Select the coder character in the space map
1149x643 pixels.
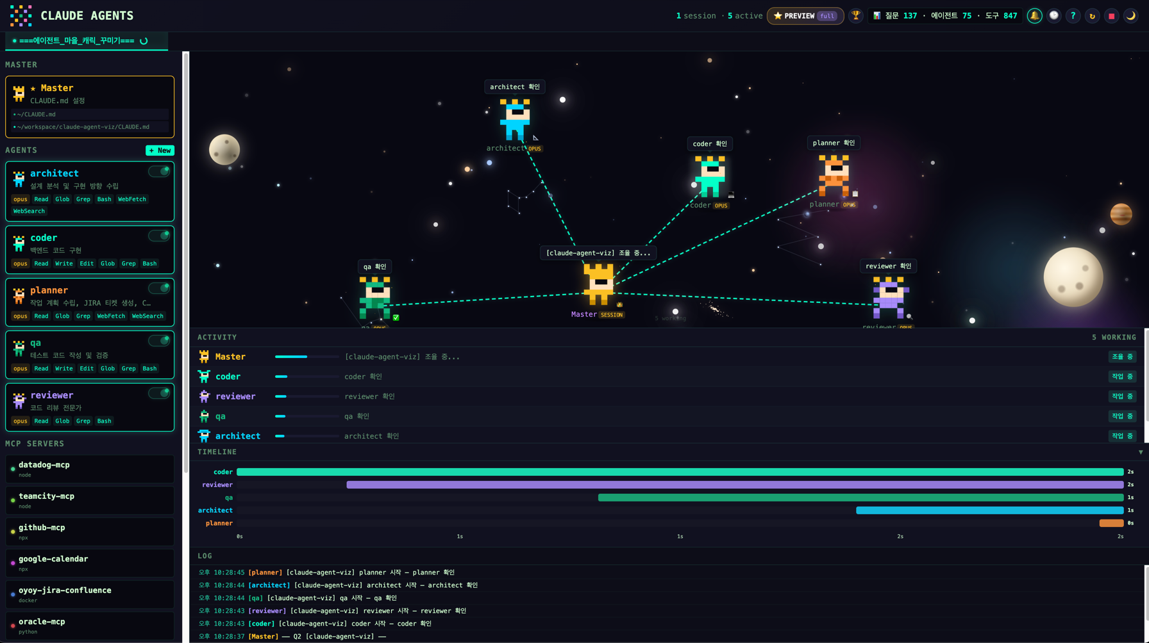coord(710,176)
